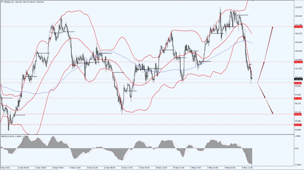
Task: Click the 20 Apr 22:00 time label
Action: [92, 167]
